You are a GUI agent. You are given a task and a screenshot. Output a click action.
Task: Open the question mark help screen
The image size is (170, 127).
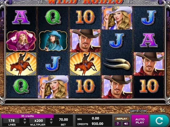coord(118,124)
